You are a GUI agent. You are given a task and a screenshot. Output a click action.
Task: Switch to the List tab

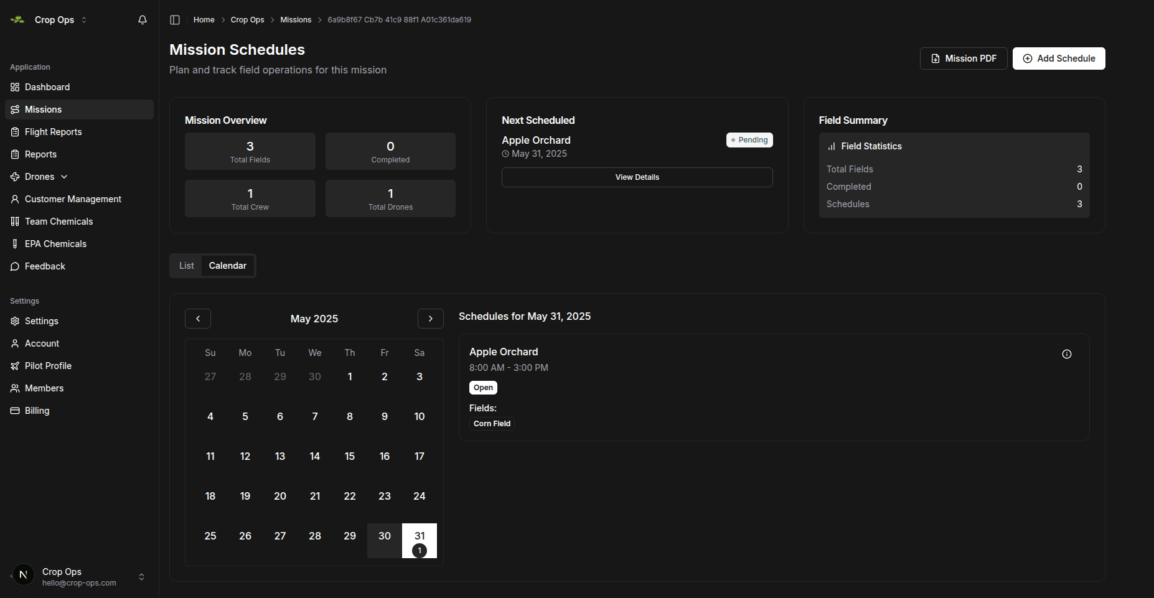click(x=186, y=266)
